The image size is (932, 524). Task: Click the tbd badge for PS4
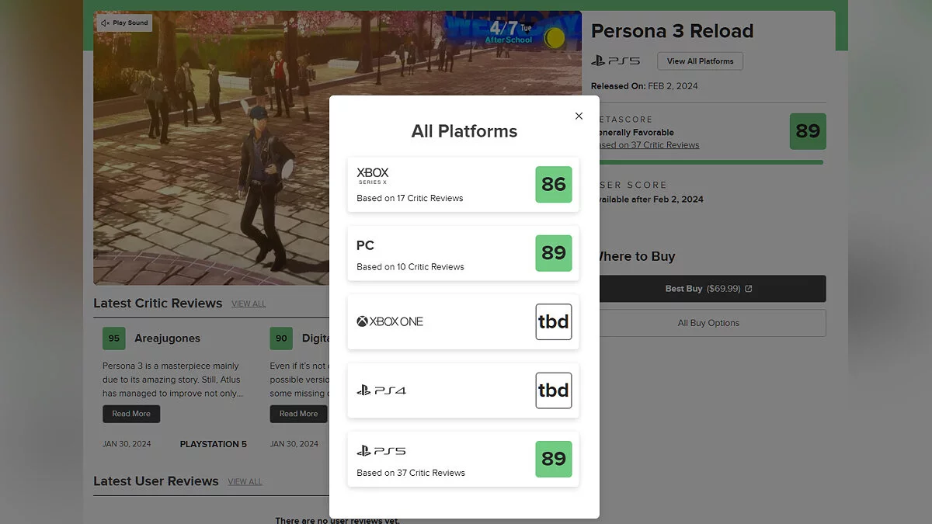[x=554, y=390]
